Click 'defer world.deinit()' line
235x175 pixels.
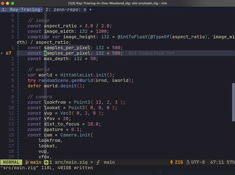[56, 86]
